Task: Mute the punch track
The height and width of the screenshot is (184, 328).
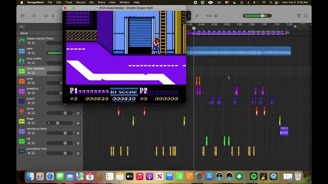Action: (29, 103)
